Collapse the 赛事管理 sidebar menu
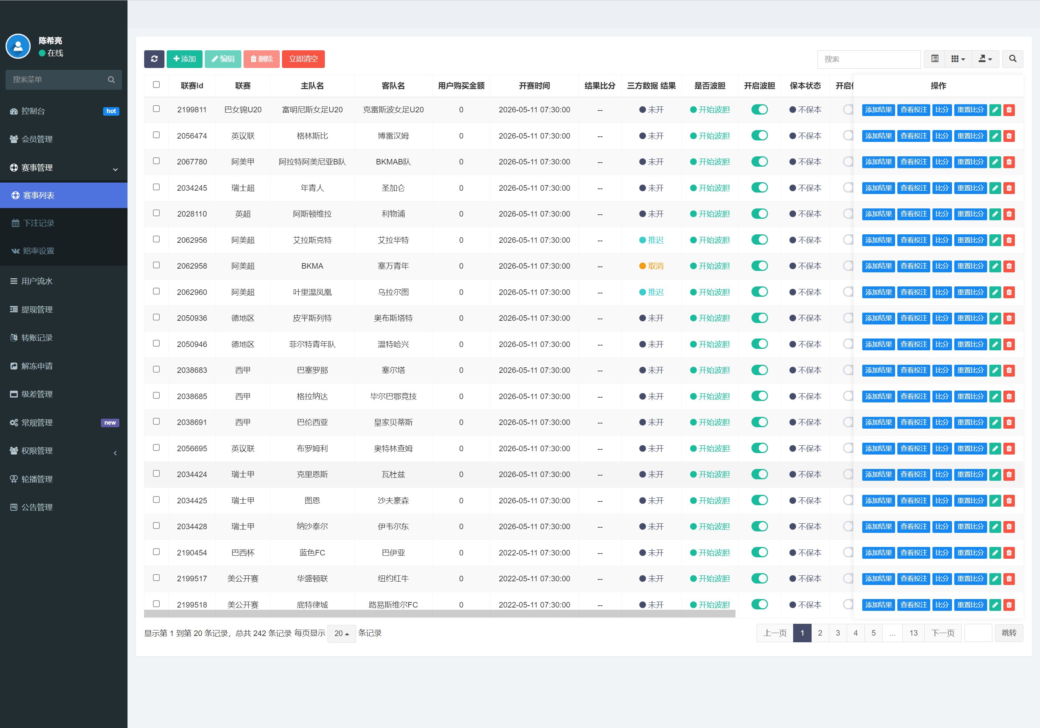Image resolution: width=1040 pixels, height=728 pixels. tap(64, 168)
